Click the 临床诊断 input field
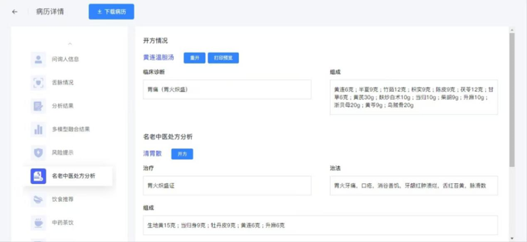Viewport: 527px width, 242px height. (x=227, y=90)
